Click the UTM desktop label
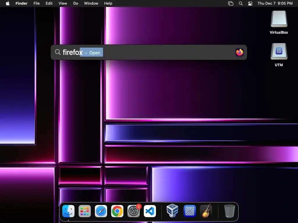 [279, 65]
